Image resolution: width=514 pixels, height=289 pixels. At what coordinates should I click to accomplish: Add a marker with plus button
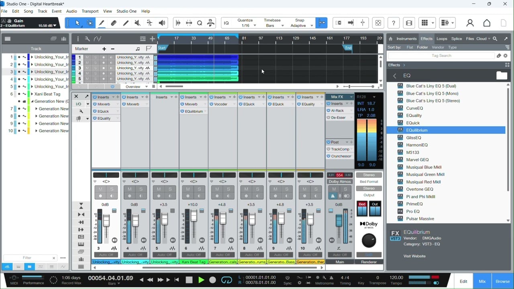(x=104, y=49)
